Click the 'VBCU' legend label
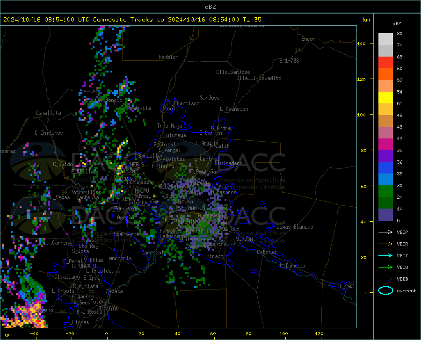Screen dimensions: 421x340 pos(402,268)
